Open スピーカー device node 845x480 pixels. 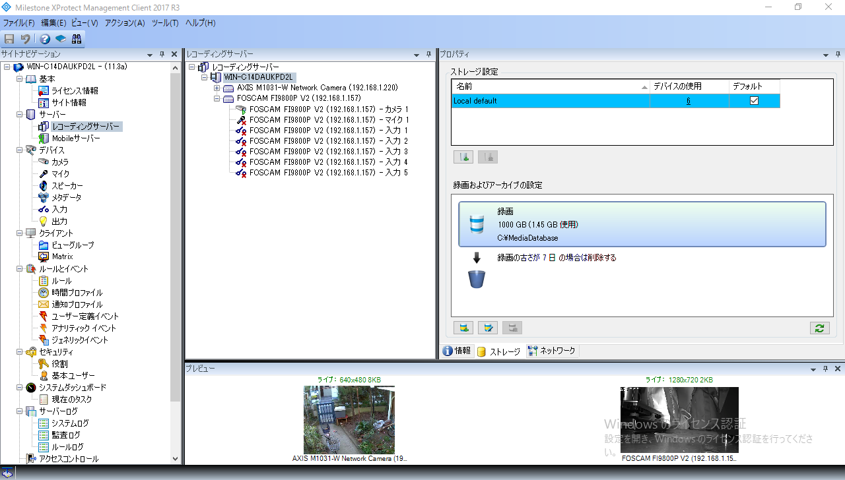[x=67, y=186]
